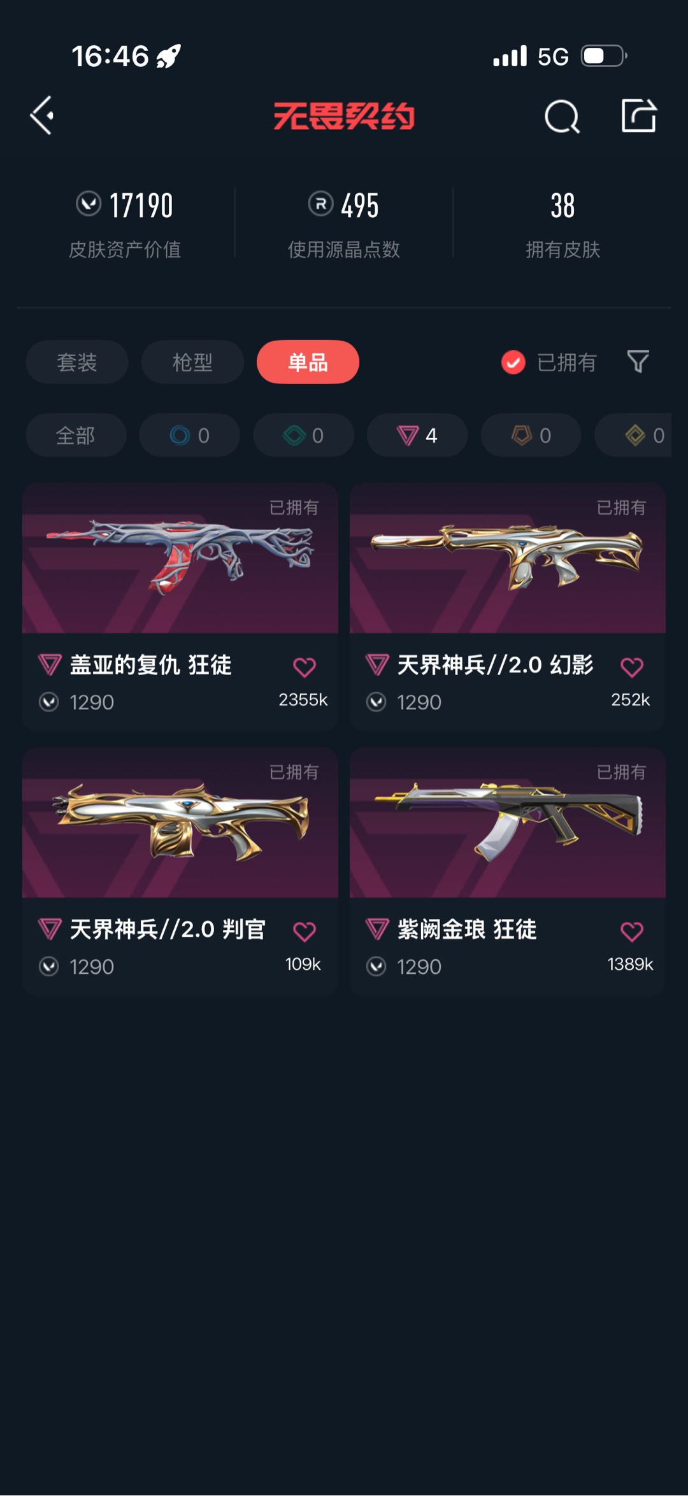Image resolution: width=688 pixels, height=1496 pixels.
Task: Filter by green diamond rarity tier
Action: tap(304, 435)
